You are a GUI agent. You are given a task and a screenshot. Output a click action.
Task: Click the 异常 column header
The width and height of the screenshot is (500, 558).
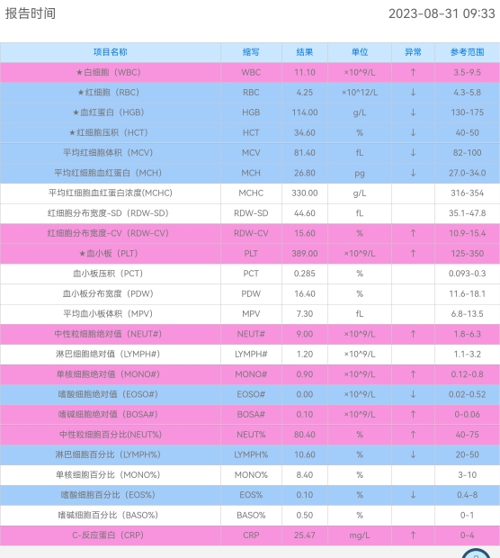click(413, 52)
